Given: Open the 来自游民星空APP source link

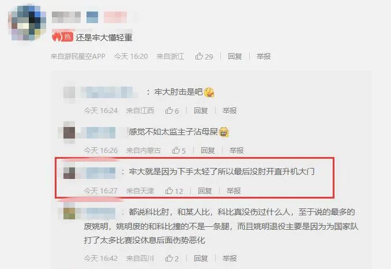Looking at the screenshot, I should [x=78, y=57].
